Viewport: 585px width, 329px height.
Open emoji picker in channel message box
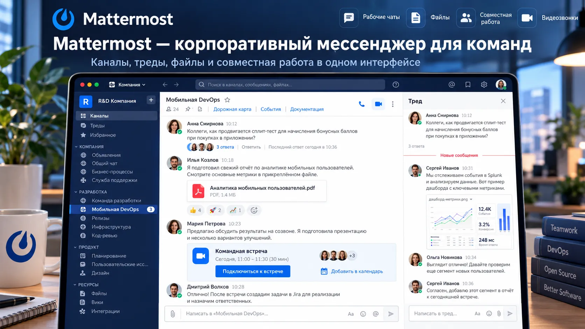(363, 314)
